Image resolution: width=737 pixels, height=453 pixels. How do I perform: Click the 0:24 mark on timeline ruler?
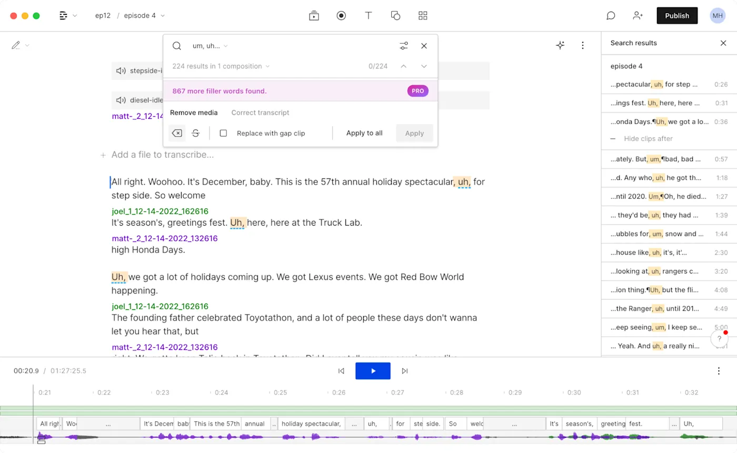point(222,392)
